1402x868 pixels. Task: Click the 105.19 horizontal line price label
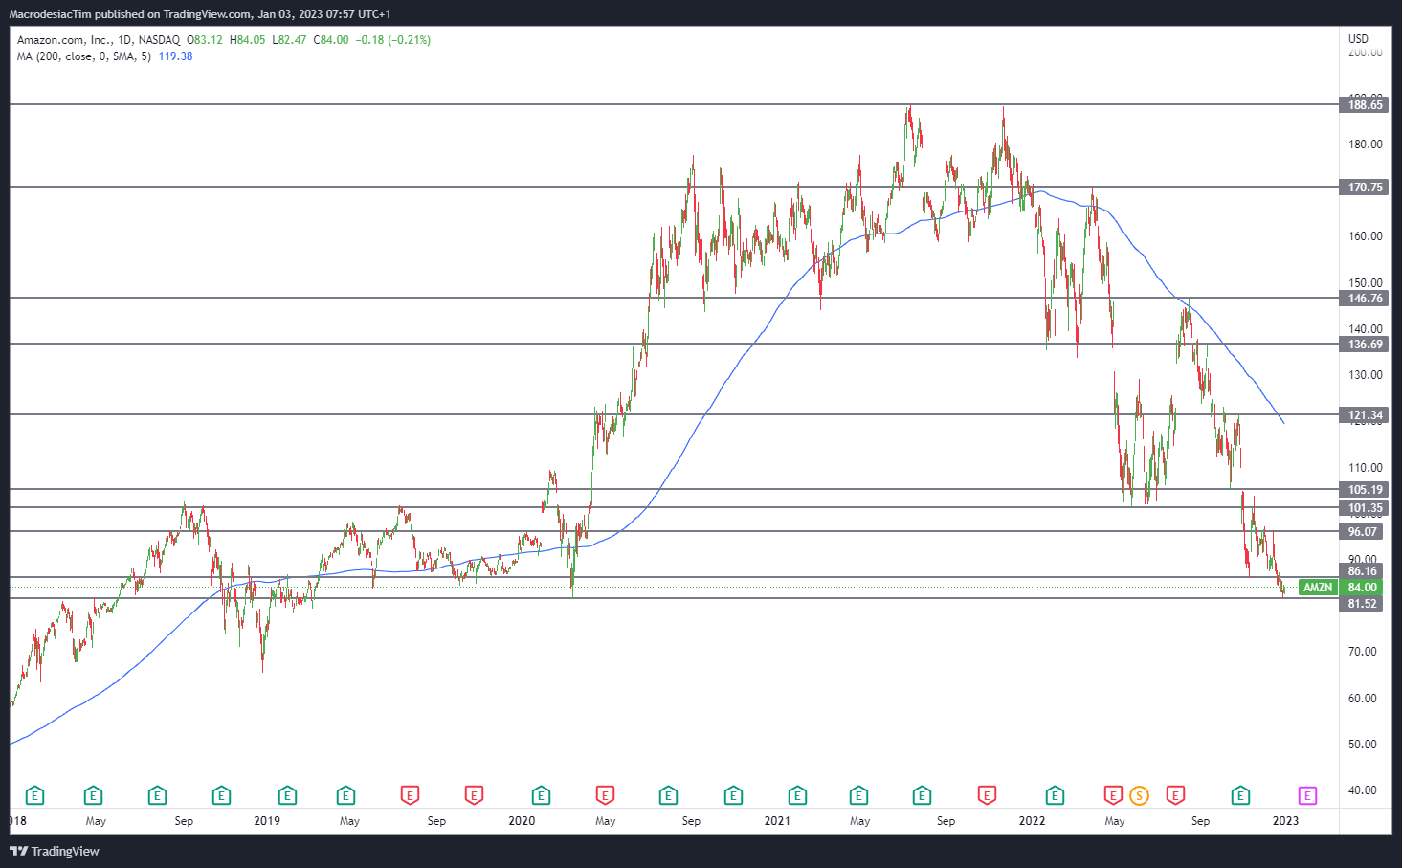tap(1365, 490)
